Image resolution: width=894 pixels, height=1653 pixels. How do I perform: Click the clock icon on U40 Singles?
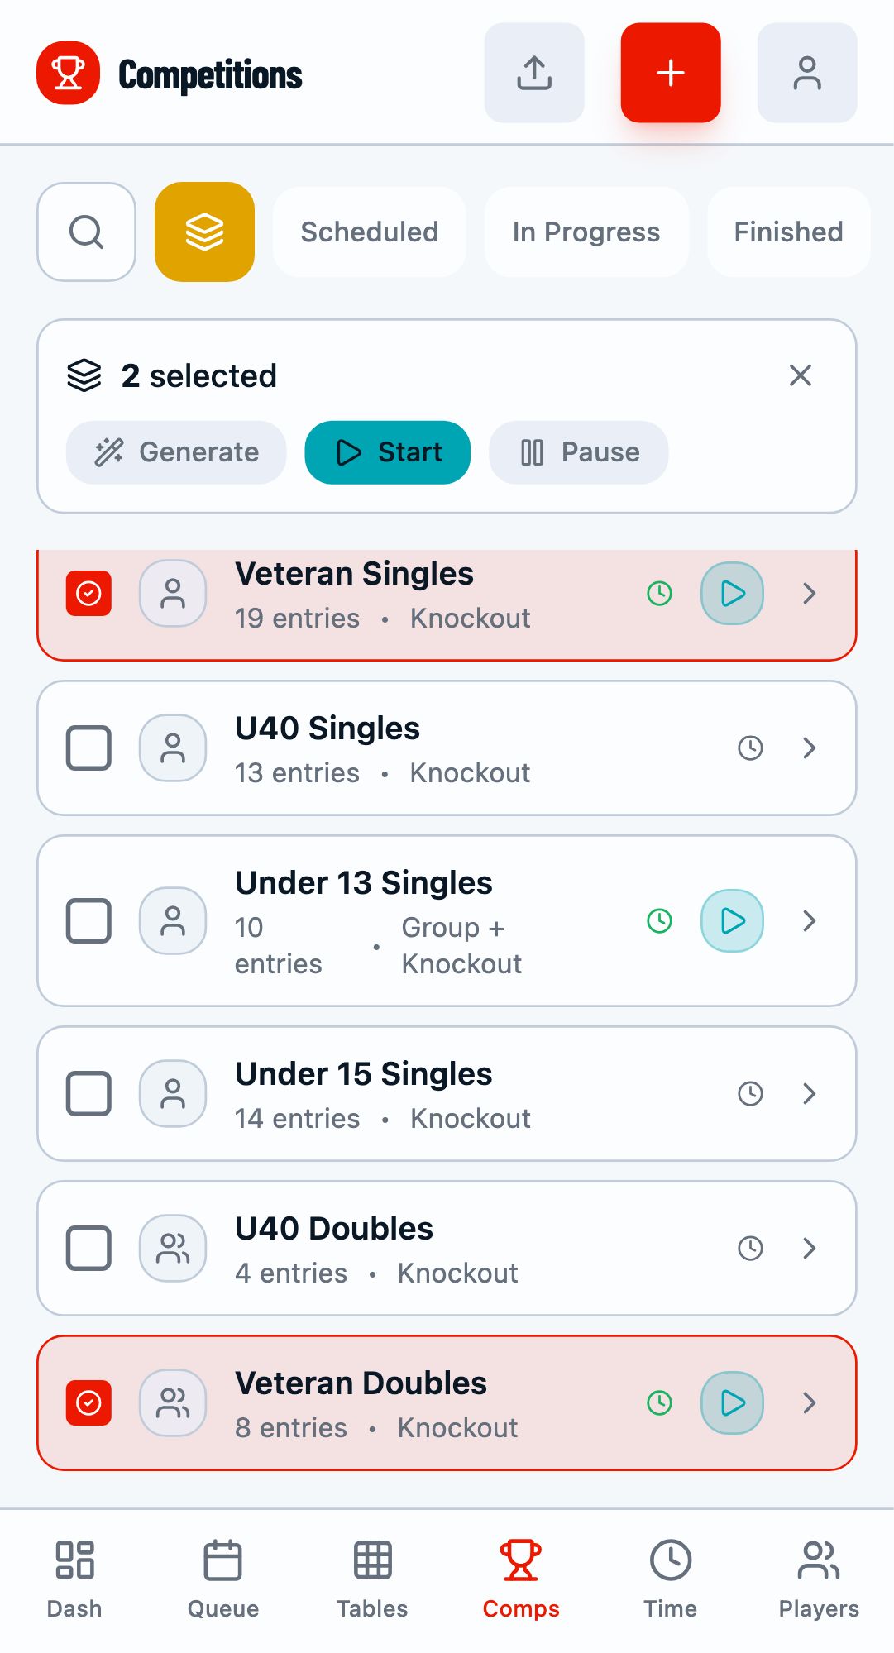tap(750, 748)
